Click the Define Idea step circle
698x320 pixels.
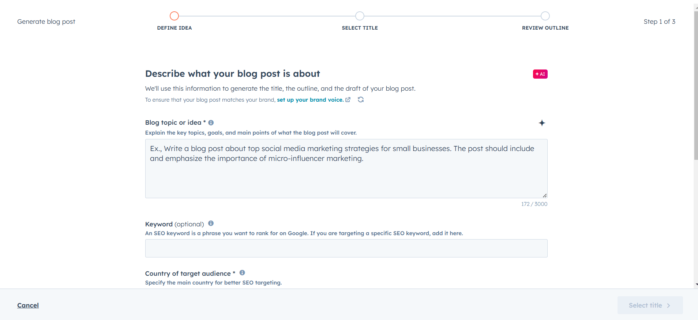pyautogui.click(x=174, y=16)
